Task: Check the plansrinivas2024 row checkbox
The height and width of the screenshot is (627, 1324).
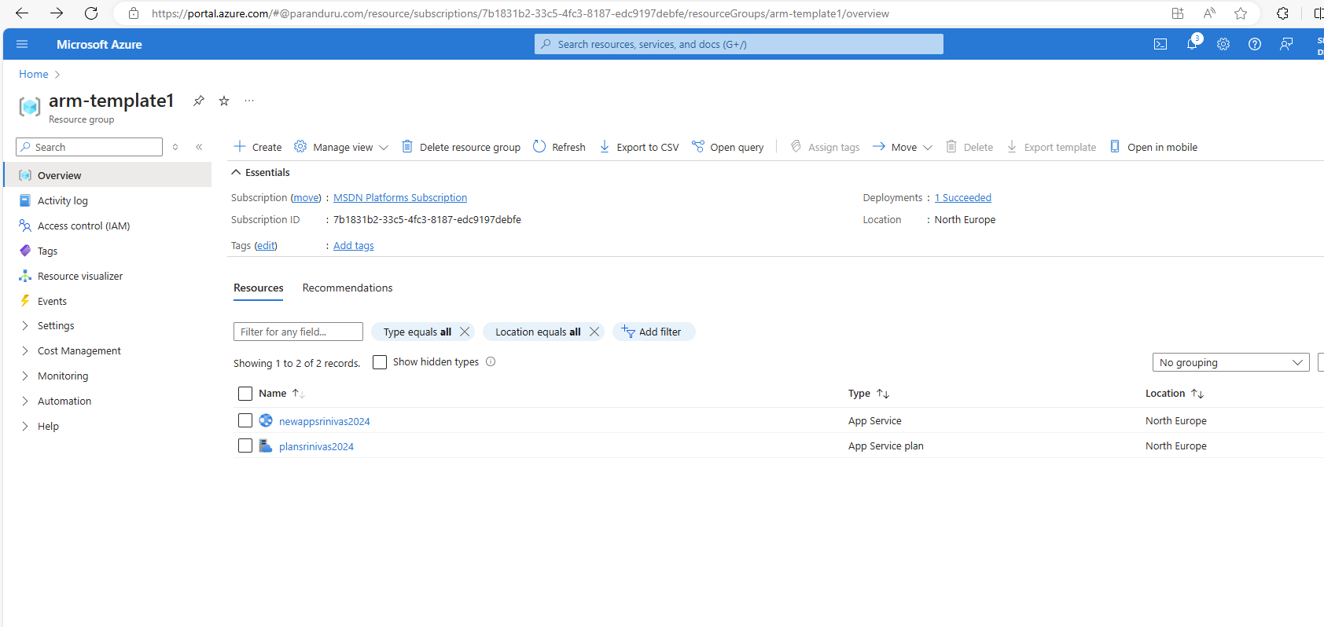Action: tap(245, 446)
